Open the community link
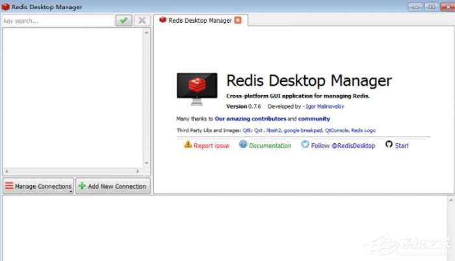 point(314,118)
